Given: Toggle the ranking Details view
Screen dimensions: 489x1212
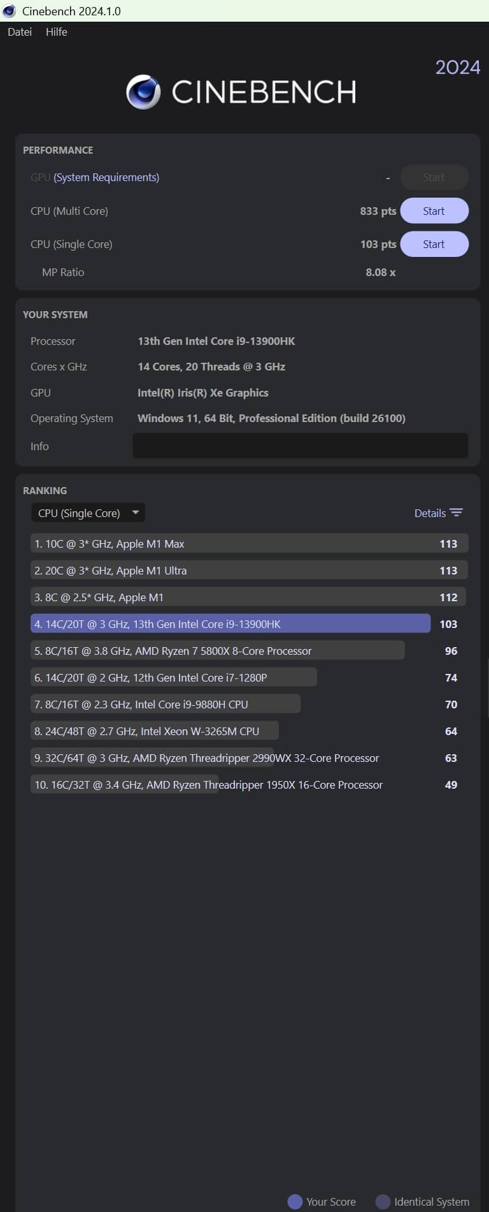Looking at the screenshot, I should point(430,513).
